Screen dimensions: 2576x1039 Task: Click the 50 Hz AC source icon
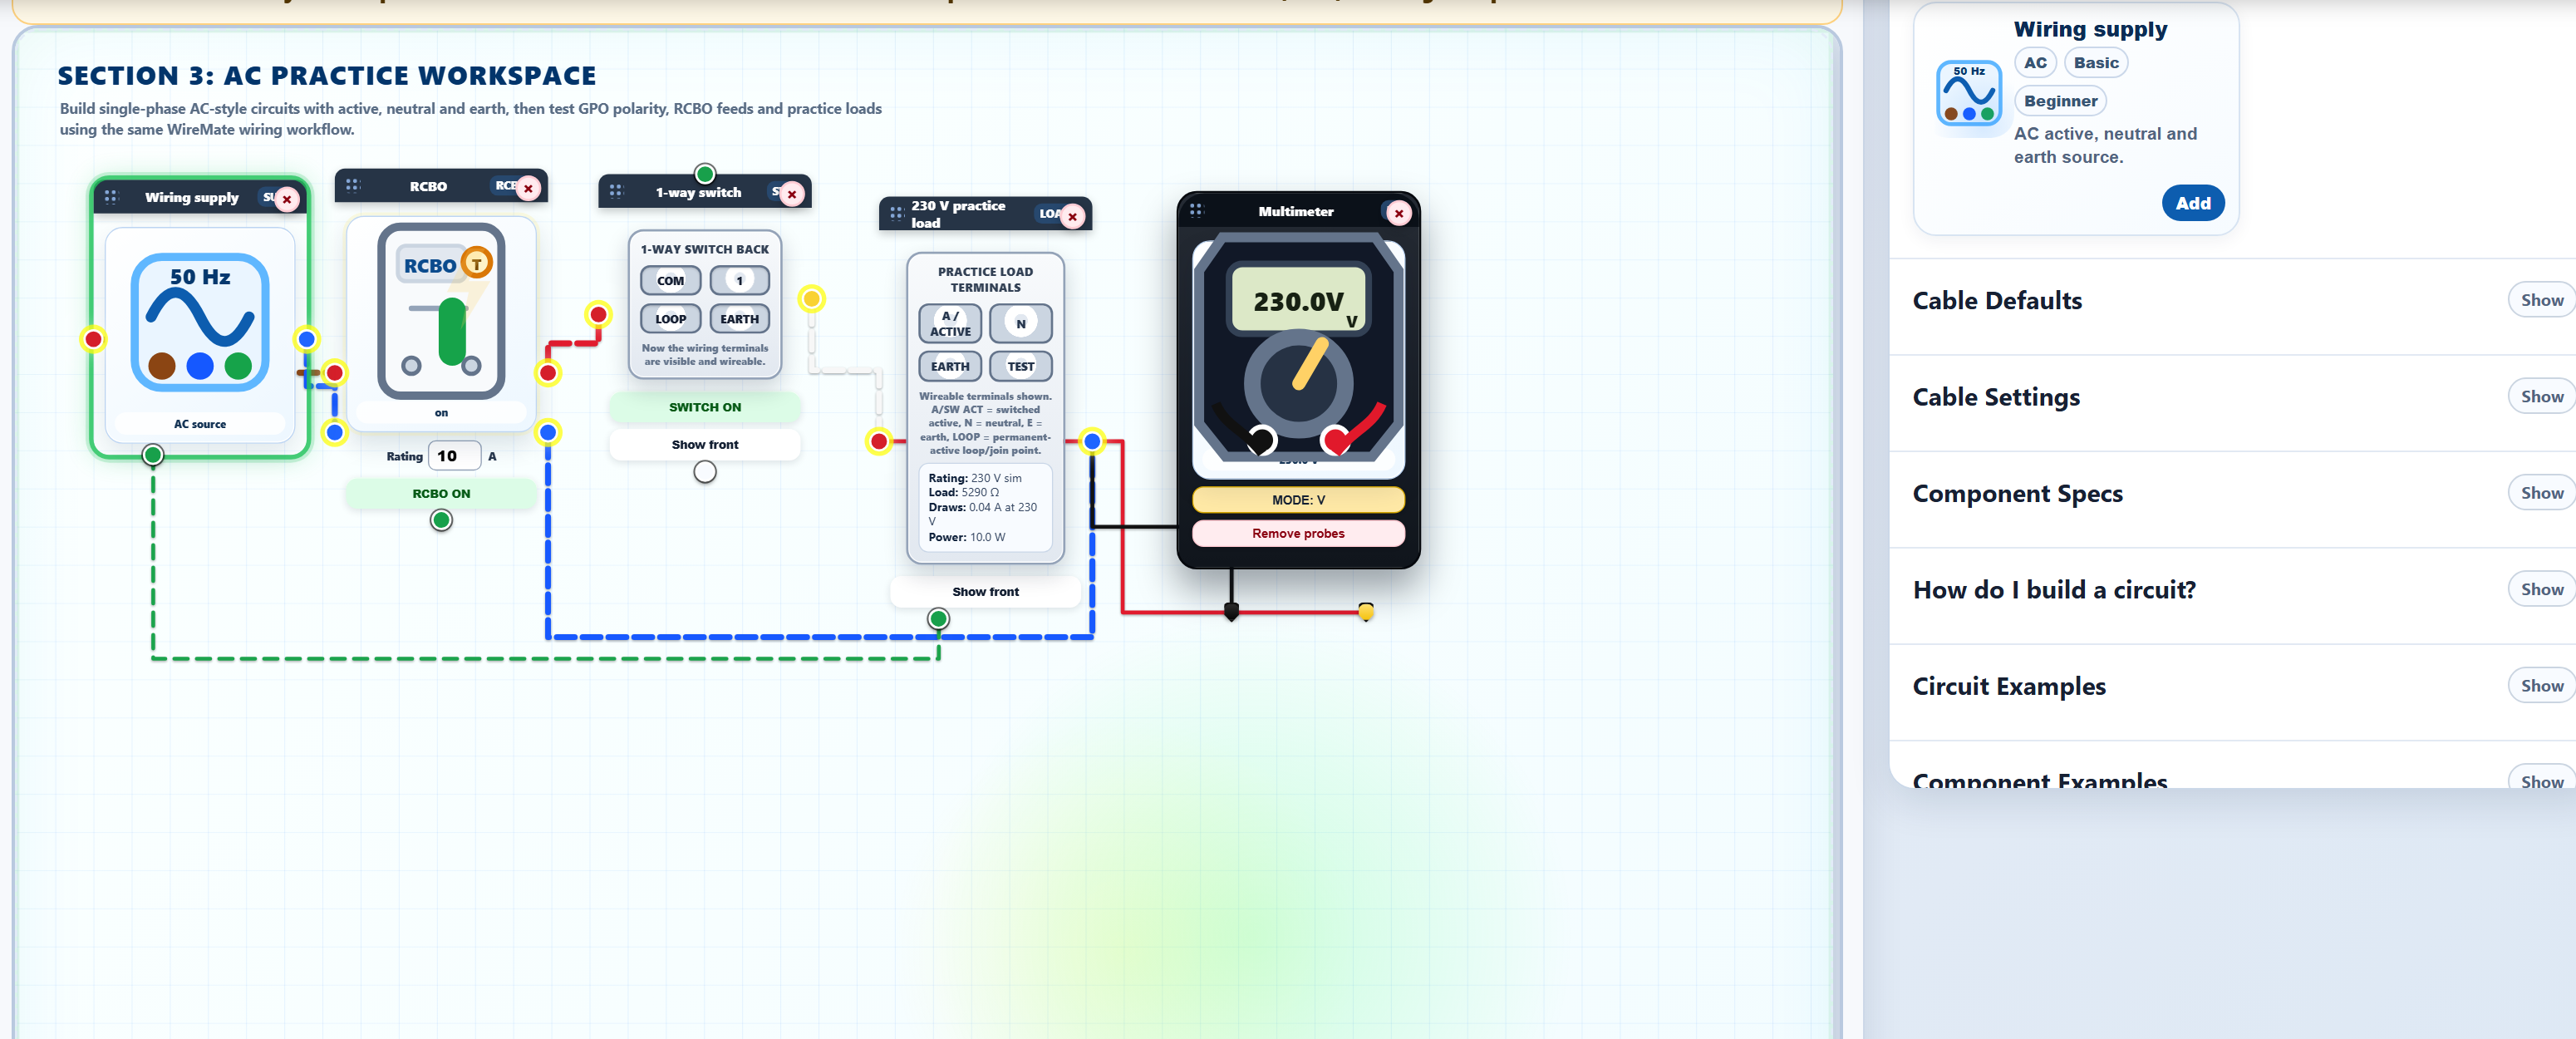point(200,322)
